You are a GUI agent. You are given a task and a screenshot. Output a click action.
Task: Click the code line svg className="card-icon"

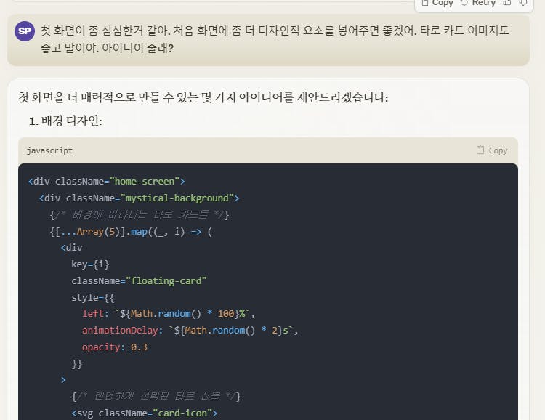(x=145, y=413)
